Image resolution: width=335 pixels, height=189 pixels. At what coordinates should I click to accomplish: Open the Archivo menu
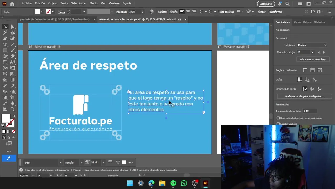27,3
